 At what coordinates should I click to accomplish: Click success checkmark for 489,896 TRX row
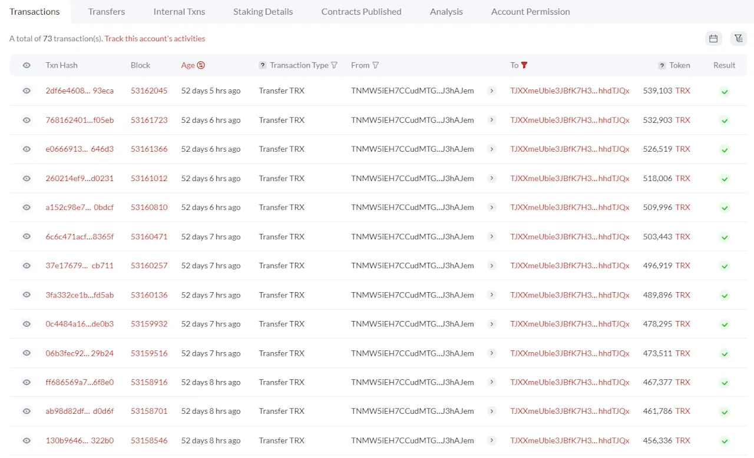tap(725, 296)
